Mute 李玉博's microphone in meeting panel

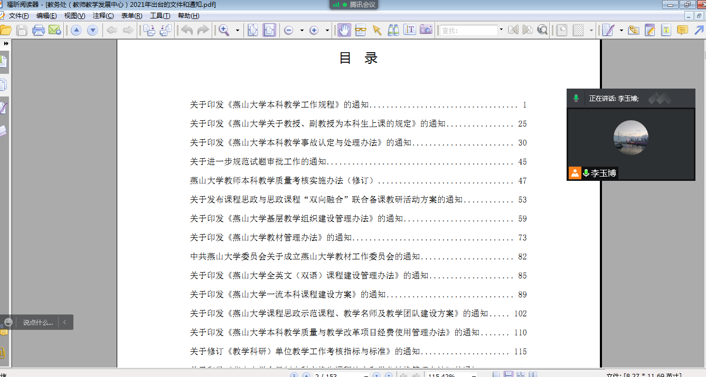(x=586, y=173)
